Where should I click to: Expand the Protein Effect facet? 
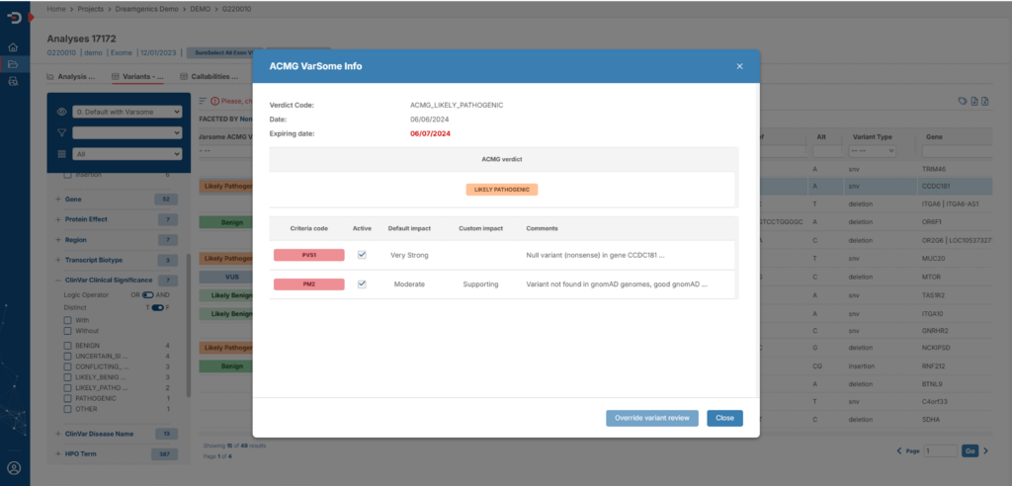point(58,219)
